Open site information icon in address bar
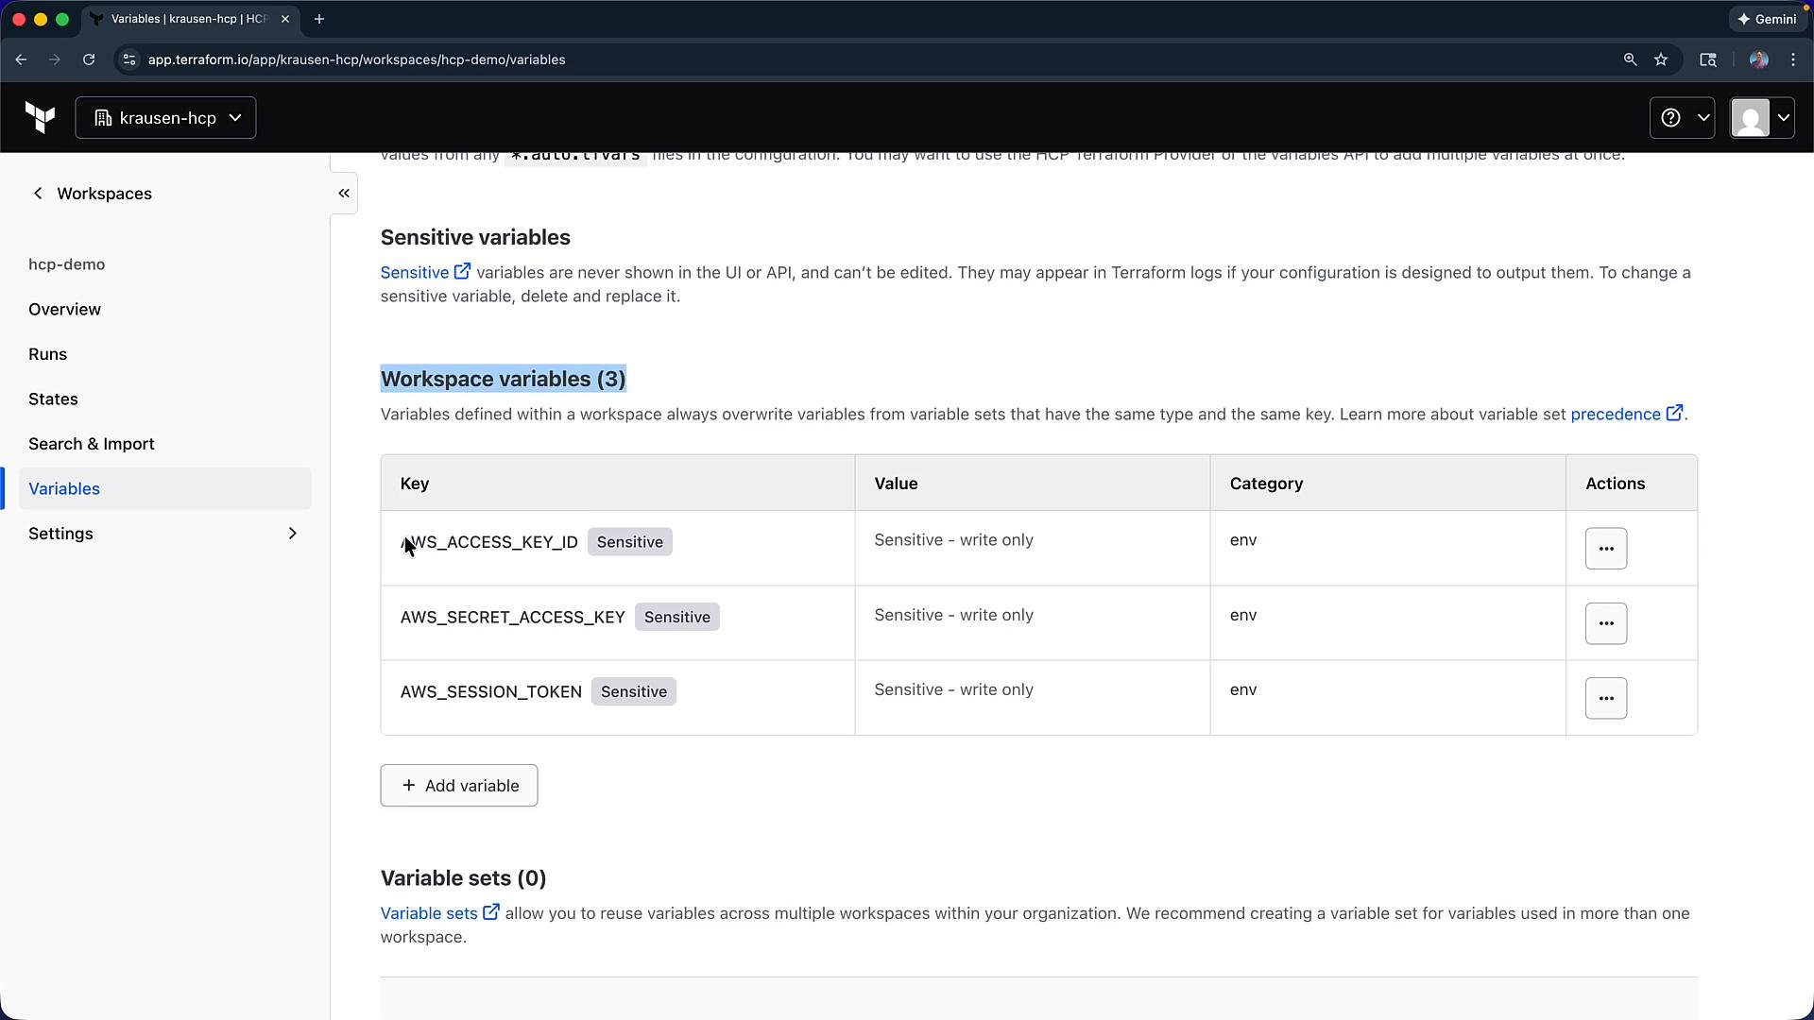Screen dimensions: 1814x1020 [129, 59]
